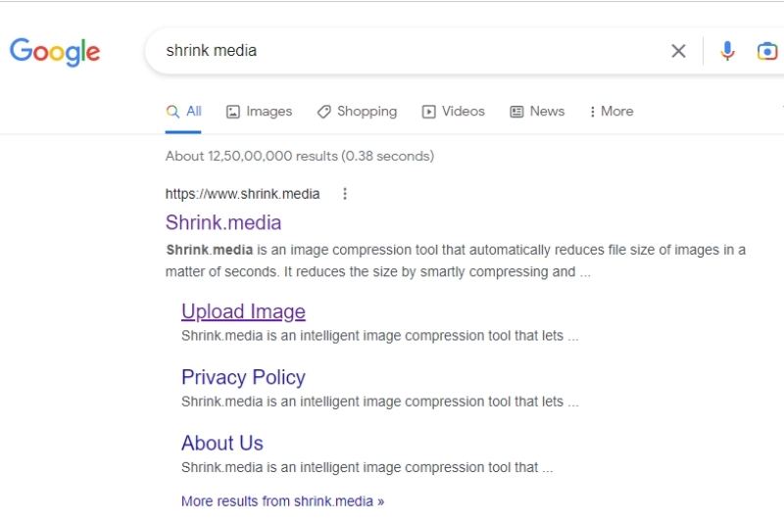Click More results from shrink.media
Image resolution: width=784 pixels, height=522 pixels.
click(282, 501)
